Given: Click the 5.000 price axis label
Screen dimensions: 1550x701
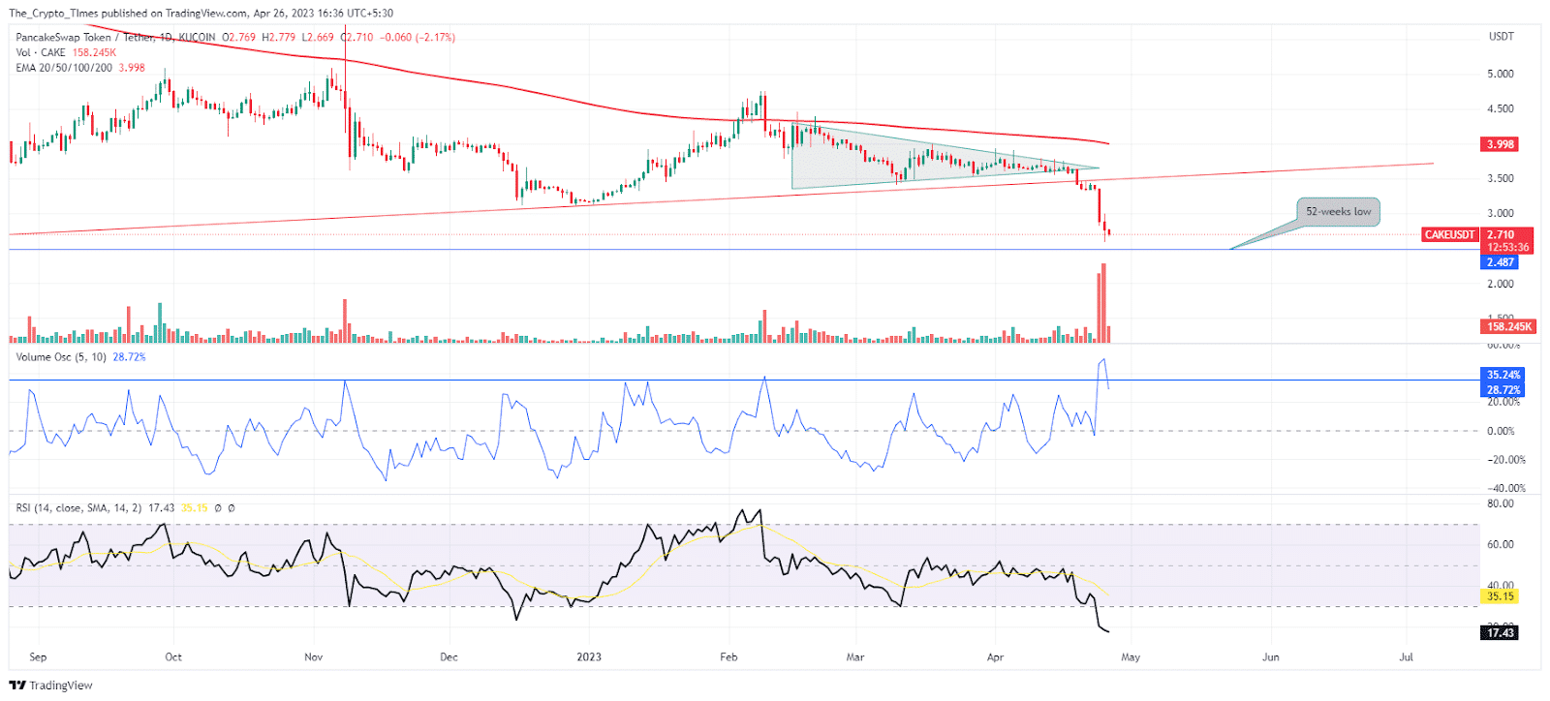Looking at the screenshot, I should (1501, 74).
